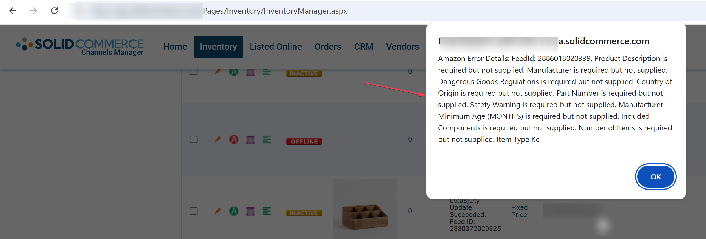The height and width of the screenshot is (239, 706).
Task: Click the green Amazon 'A' icon in the first INACTIVE row
Action: [234, 72]
